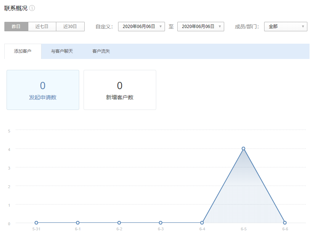Click the 6-1 x-axis label
Image resolution: width=315 pixels, height=234 pixels.
78,229
